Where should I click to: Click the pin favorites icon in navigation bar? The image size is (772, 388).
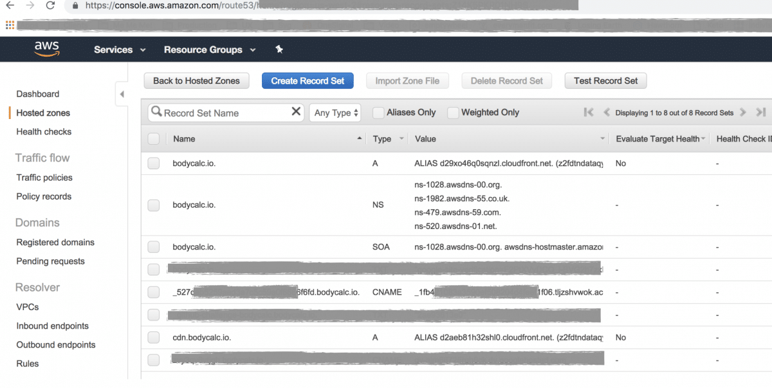coord(279,49)
